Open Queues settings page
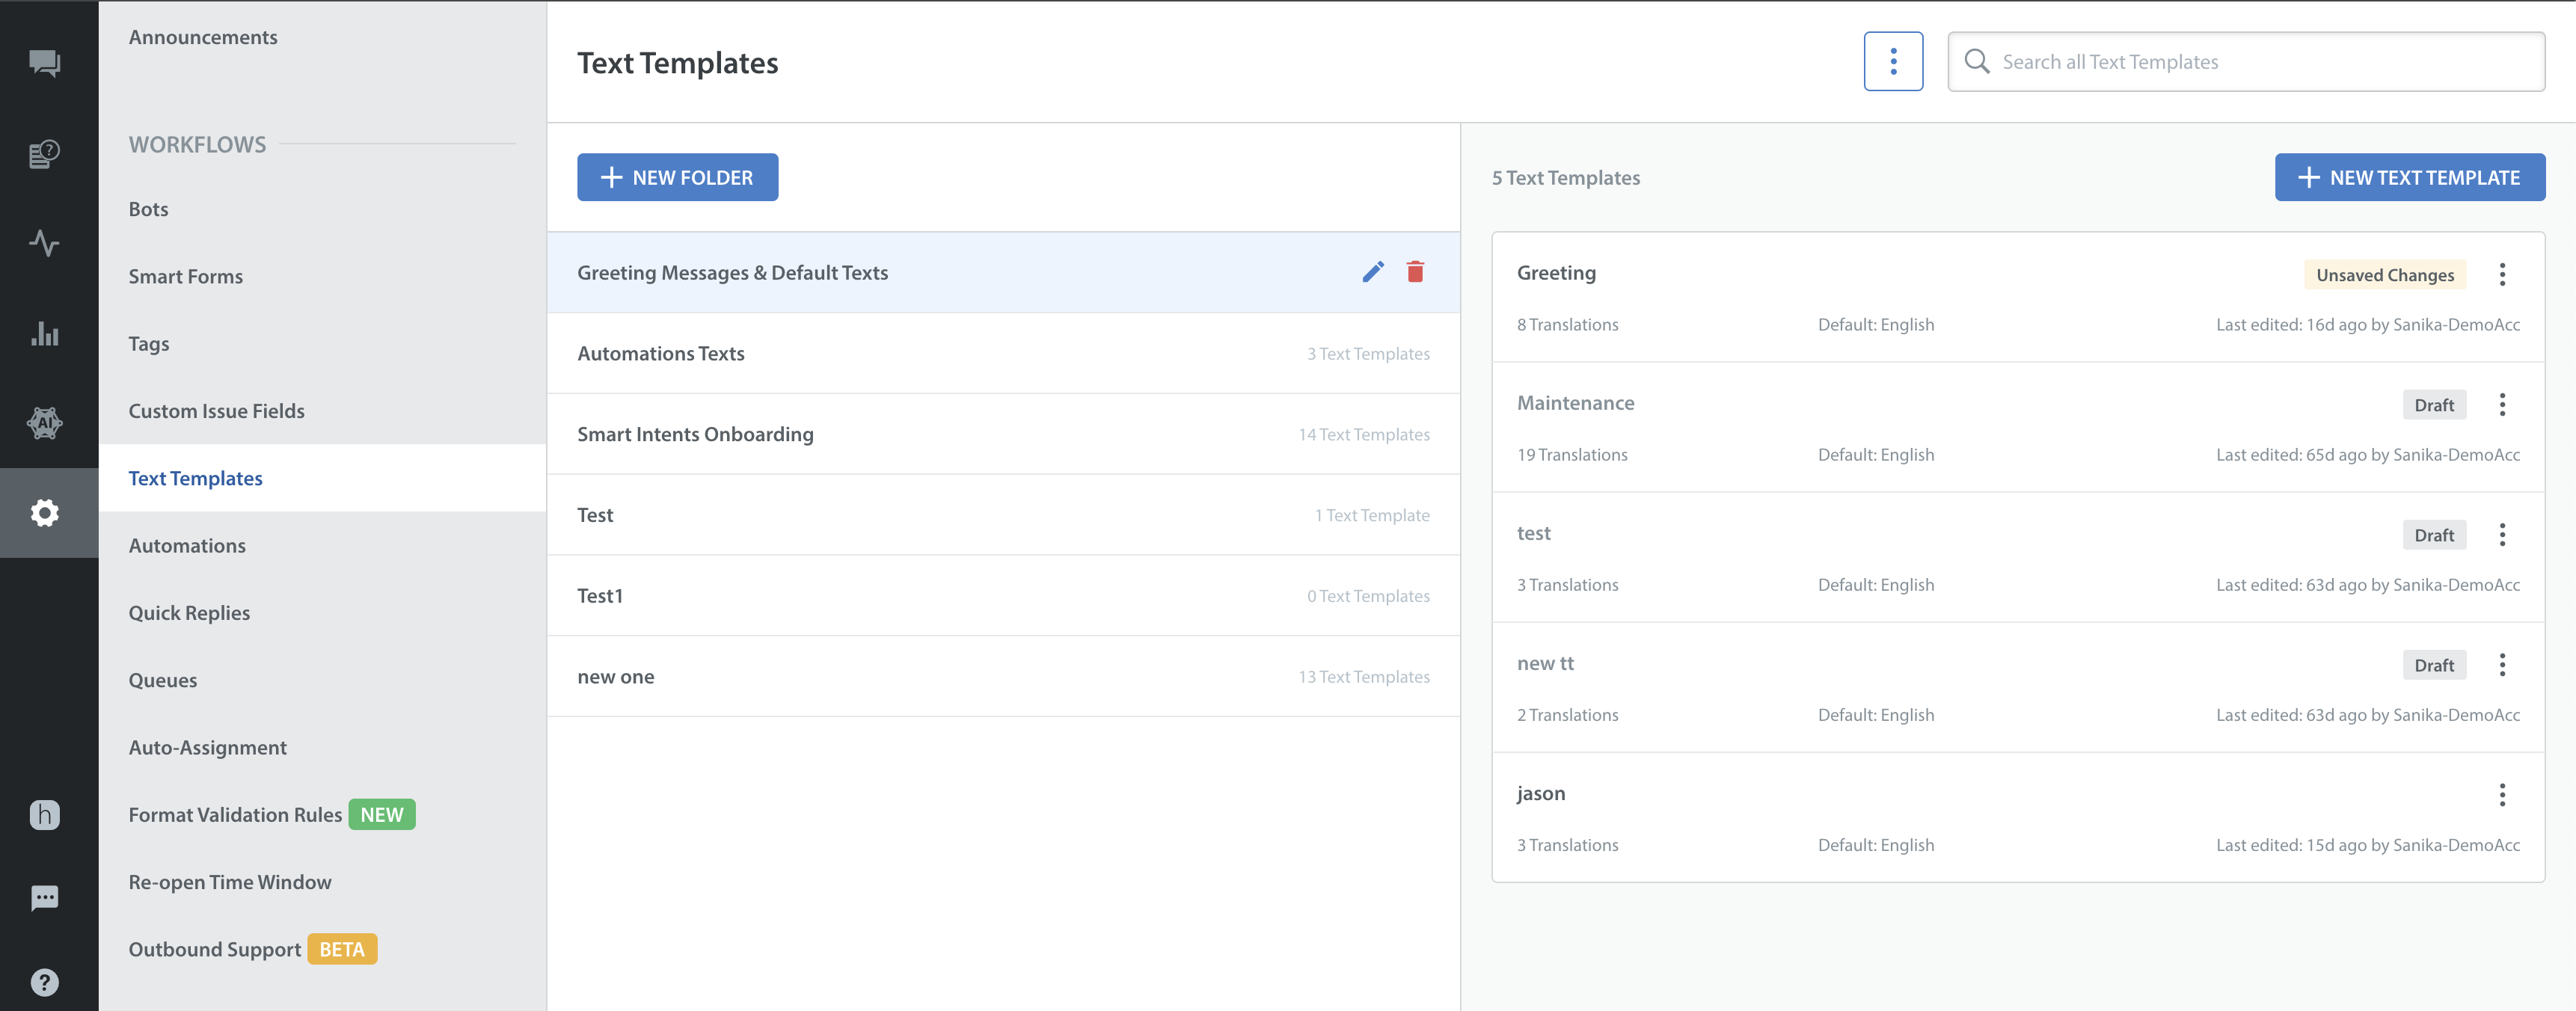 click(162, 680)
